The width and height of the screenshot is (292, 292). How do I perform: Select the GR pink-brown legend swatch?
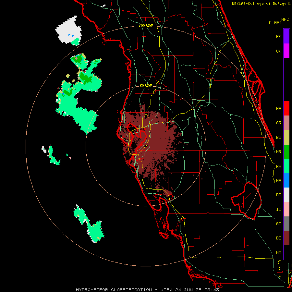tap(286, 123)
